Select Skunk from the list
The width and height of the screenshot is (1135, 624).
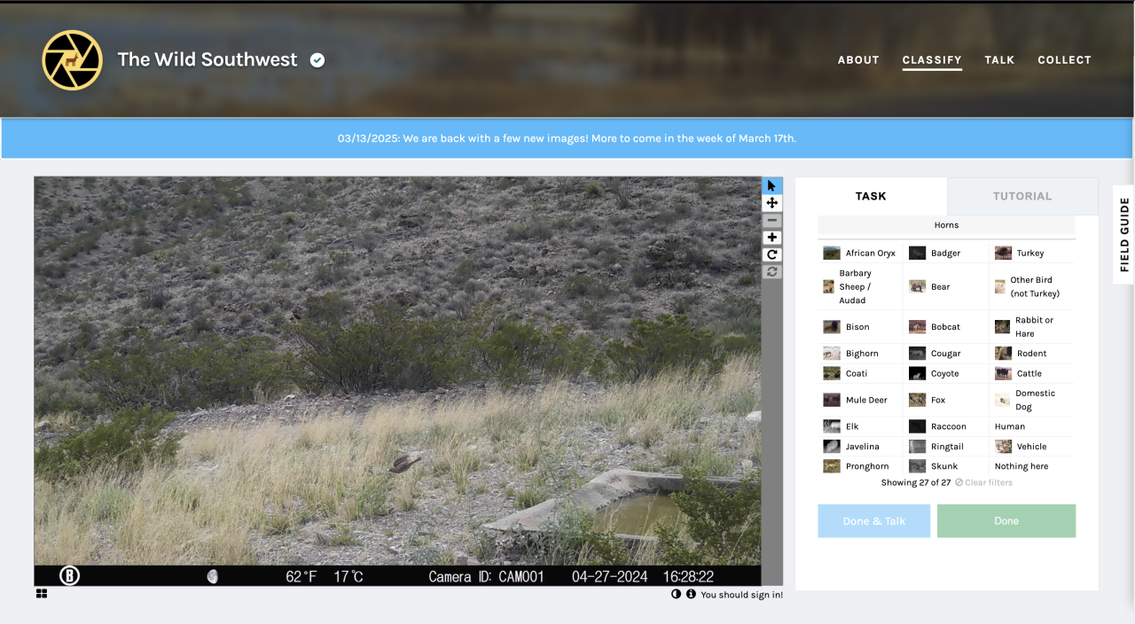point(946,466)
